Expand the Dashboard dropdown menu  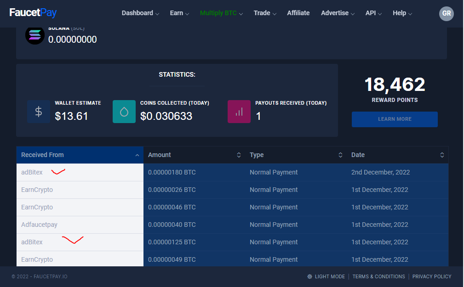(x=140, y=13)
